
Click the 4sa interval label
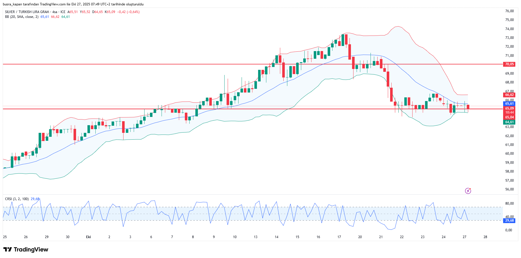55,12
